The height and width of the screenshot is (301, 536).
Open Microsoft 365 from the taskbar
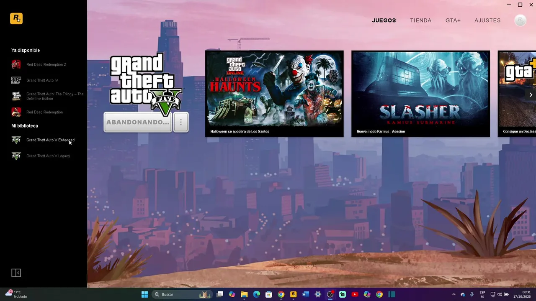(x=367, y=294)
